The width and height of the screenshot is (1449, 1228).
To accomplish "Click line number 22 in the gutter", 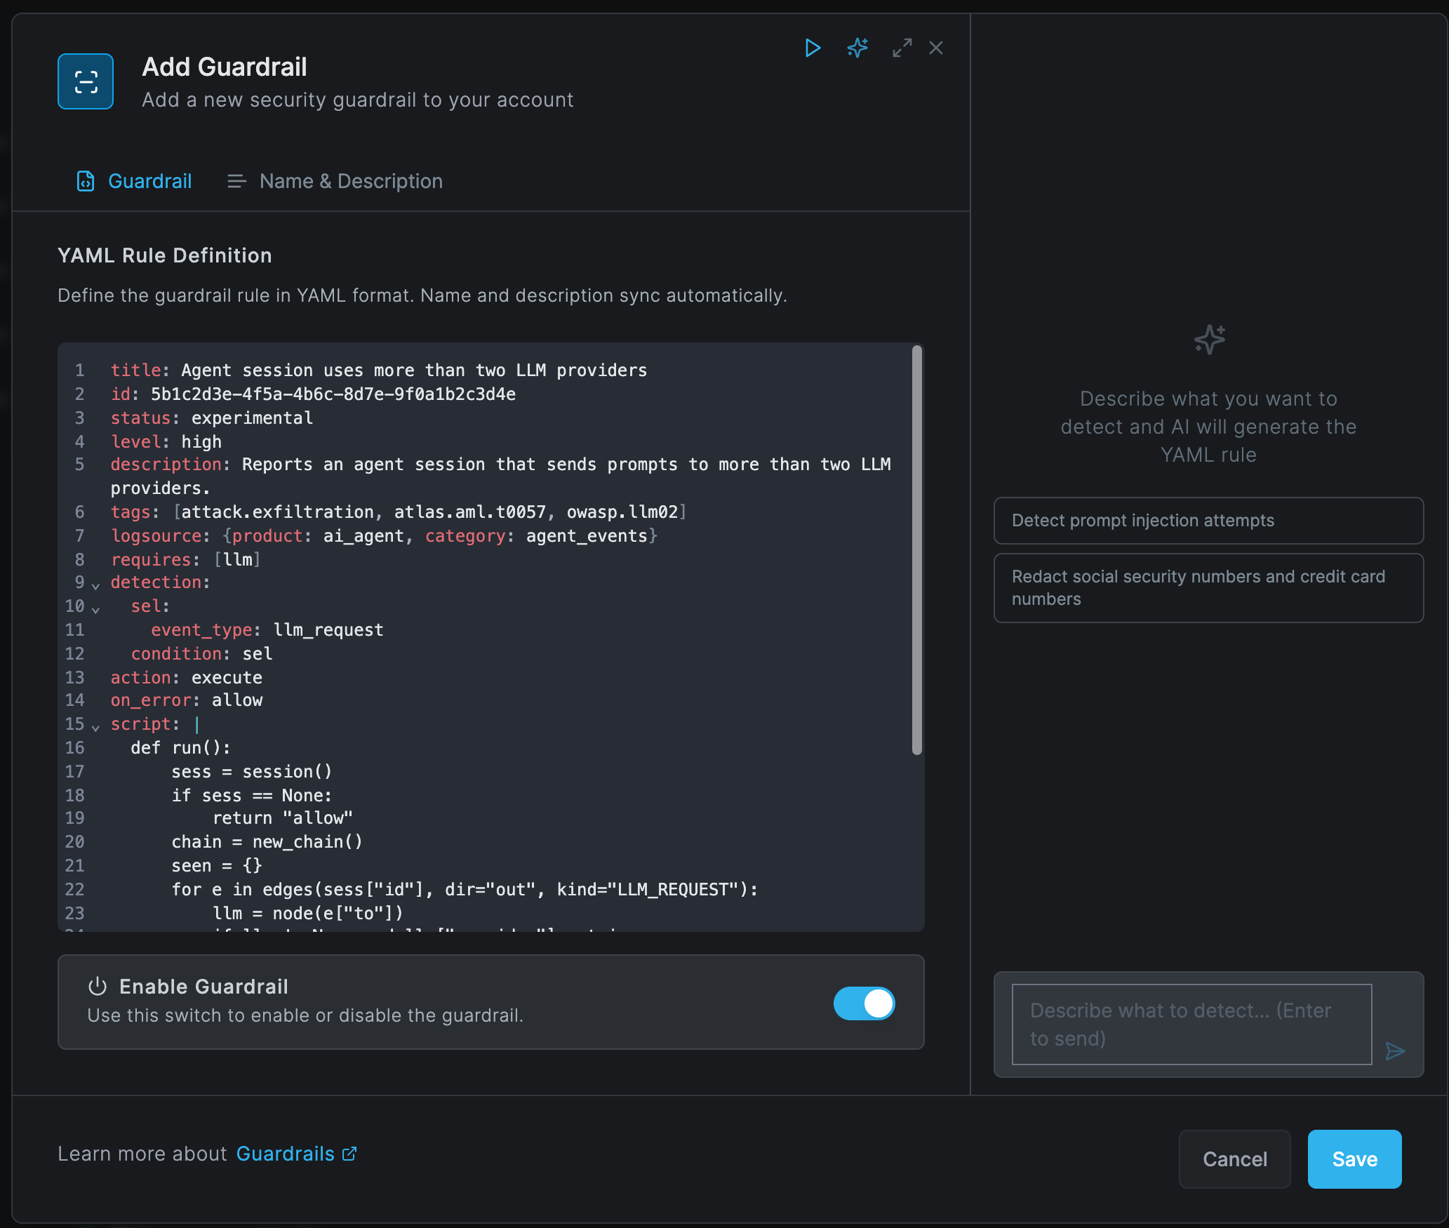I will [x=74, y=889].
